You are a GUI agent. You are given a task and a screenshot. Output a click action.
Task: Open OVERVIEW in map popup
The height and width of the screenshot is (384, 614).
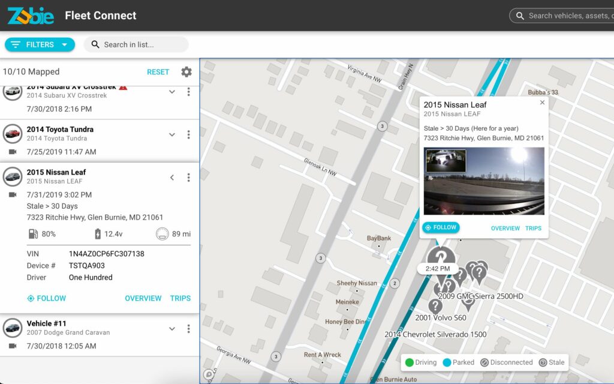click(x=505, y=228)
